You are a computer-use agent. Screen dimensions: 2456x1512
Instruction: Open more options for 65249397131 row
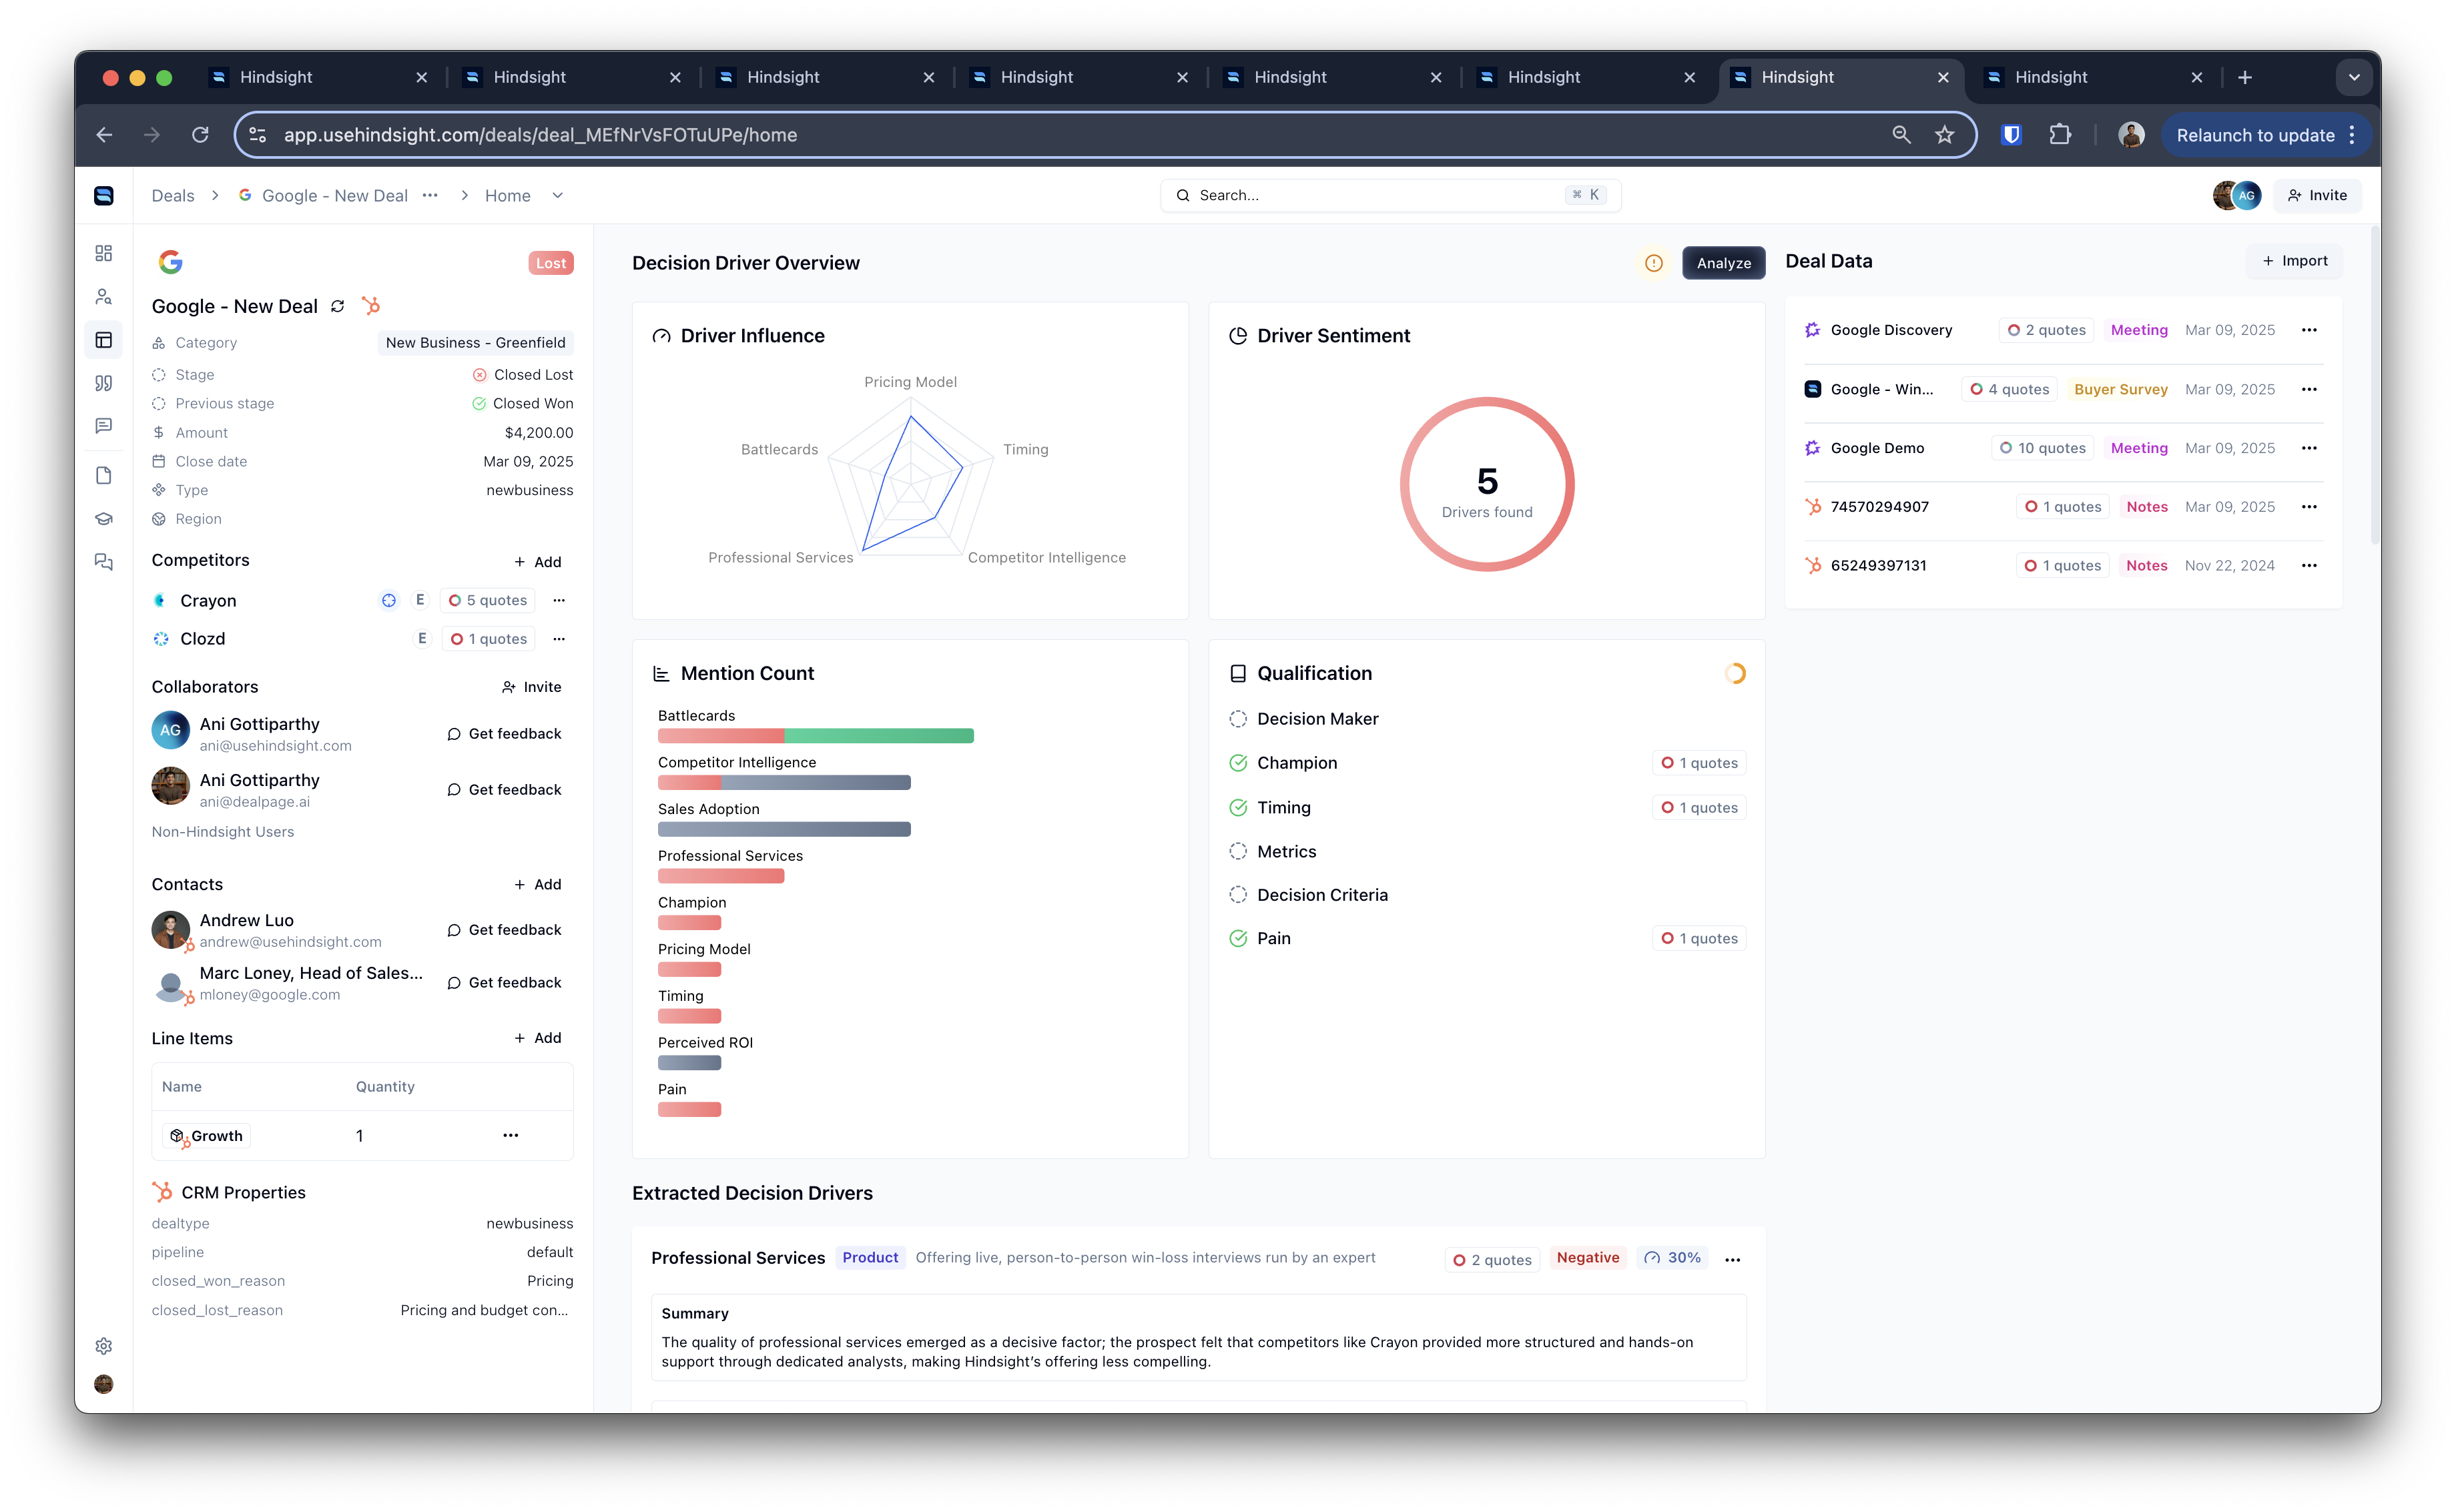point(2309,566)
